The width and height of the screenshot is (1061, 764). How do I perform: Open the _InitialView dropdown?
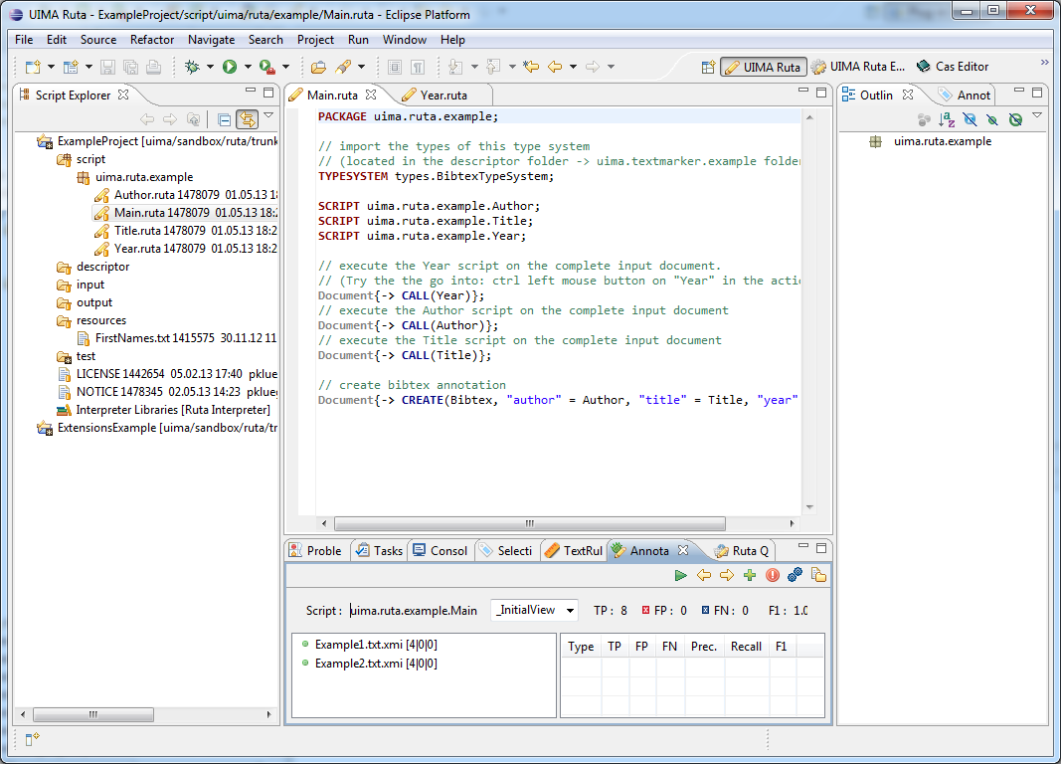pos(535,610)
